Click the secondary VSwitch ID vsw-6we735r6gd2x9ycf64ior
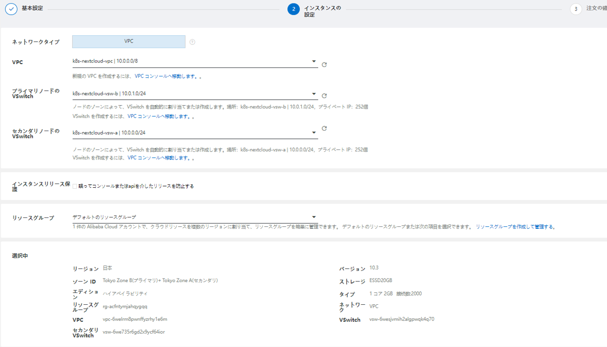The height and width of the screenshot is (347, 607). (x=134, y=332)
